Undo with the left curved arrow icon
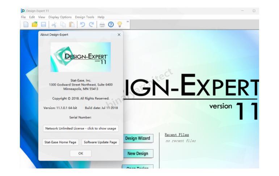The height and width of the screenshot is (176, 279). pyautogui.click(x=83, y=25)
